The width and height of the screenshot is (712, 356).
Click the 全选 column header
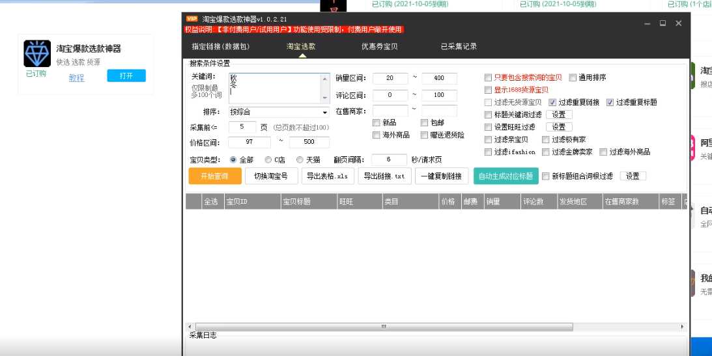pyautogui.click(x=213, y=201)
